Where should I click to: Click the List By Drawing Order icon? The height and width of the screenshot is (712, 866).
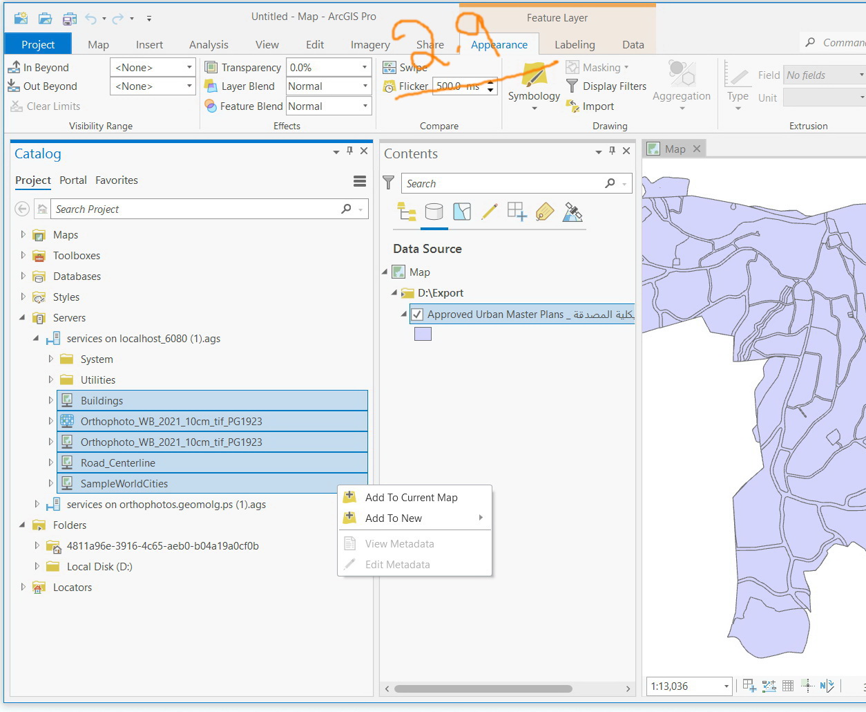407,212
